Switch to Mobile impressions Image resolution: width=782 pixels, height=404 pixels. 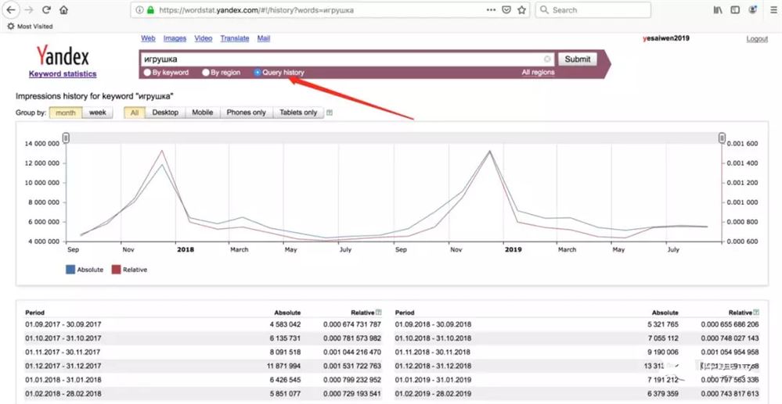pyautogui.click(x=203, y=113)
